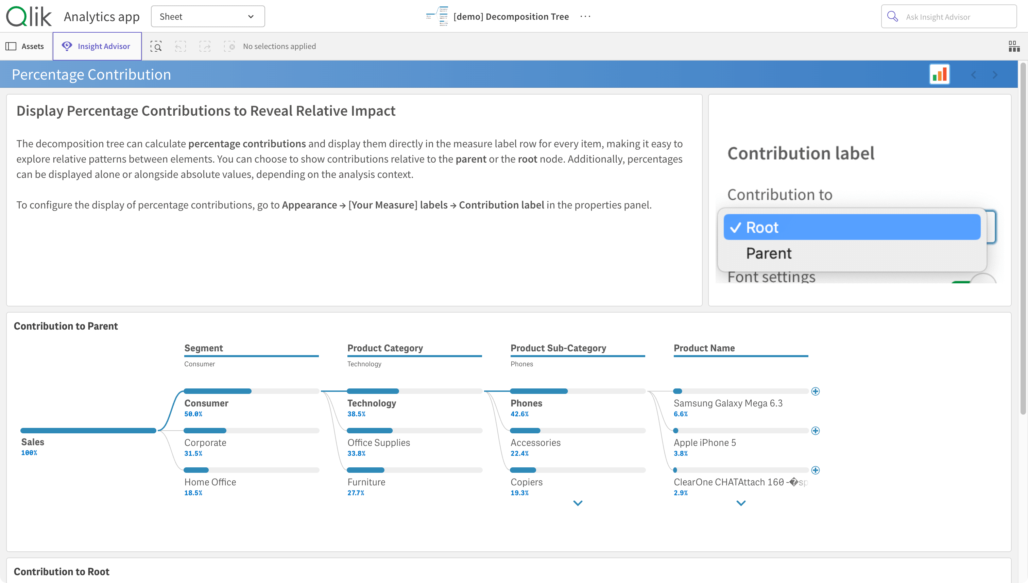
Task: Go to previous sheet arrow
Action: click(x=973, y=75)
